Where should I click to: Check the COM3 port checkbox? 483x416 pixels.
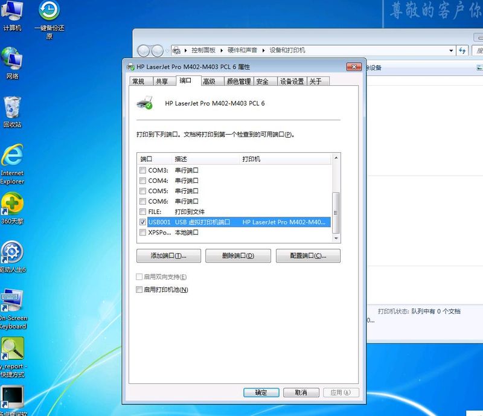142,170
